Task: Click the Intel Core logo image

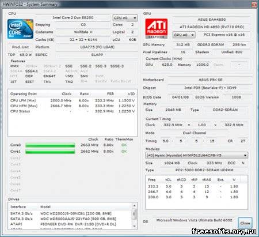Action: coord(20,29)
